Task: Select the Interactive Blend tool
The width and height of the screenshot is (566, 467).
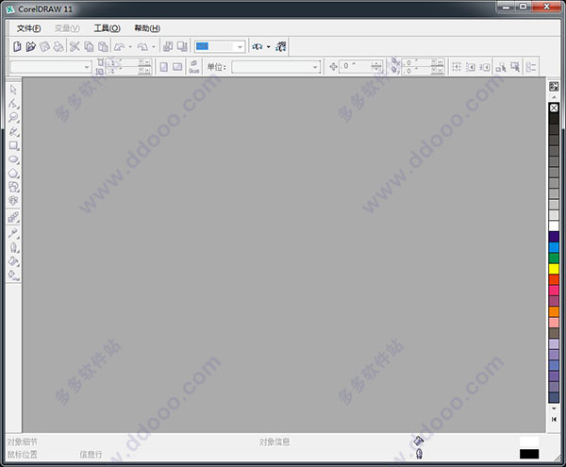Action: (13, 217)
